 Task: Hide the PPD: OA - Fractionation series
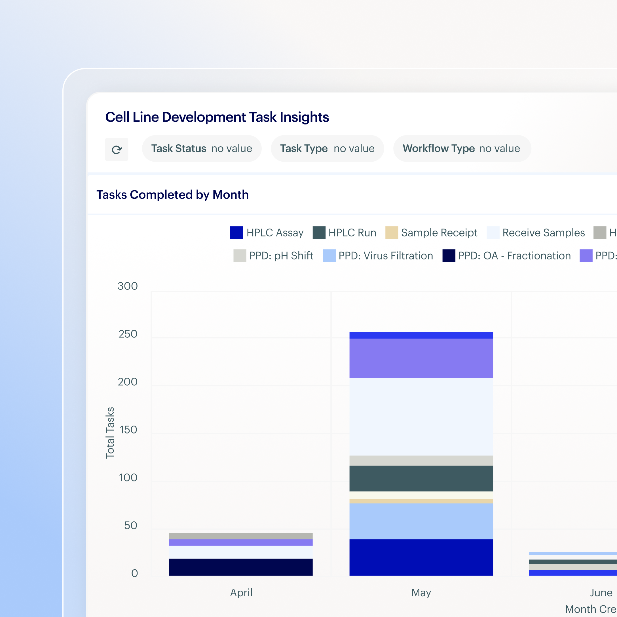click(514, 255)
